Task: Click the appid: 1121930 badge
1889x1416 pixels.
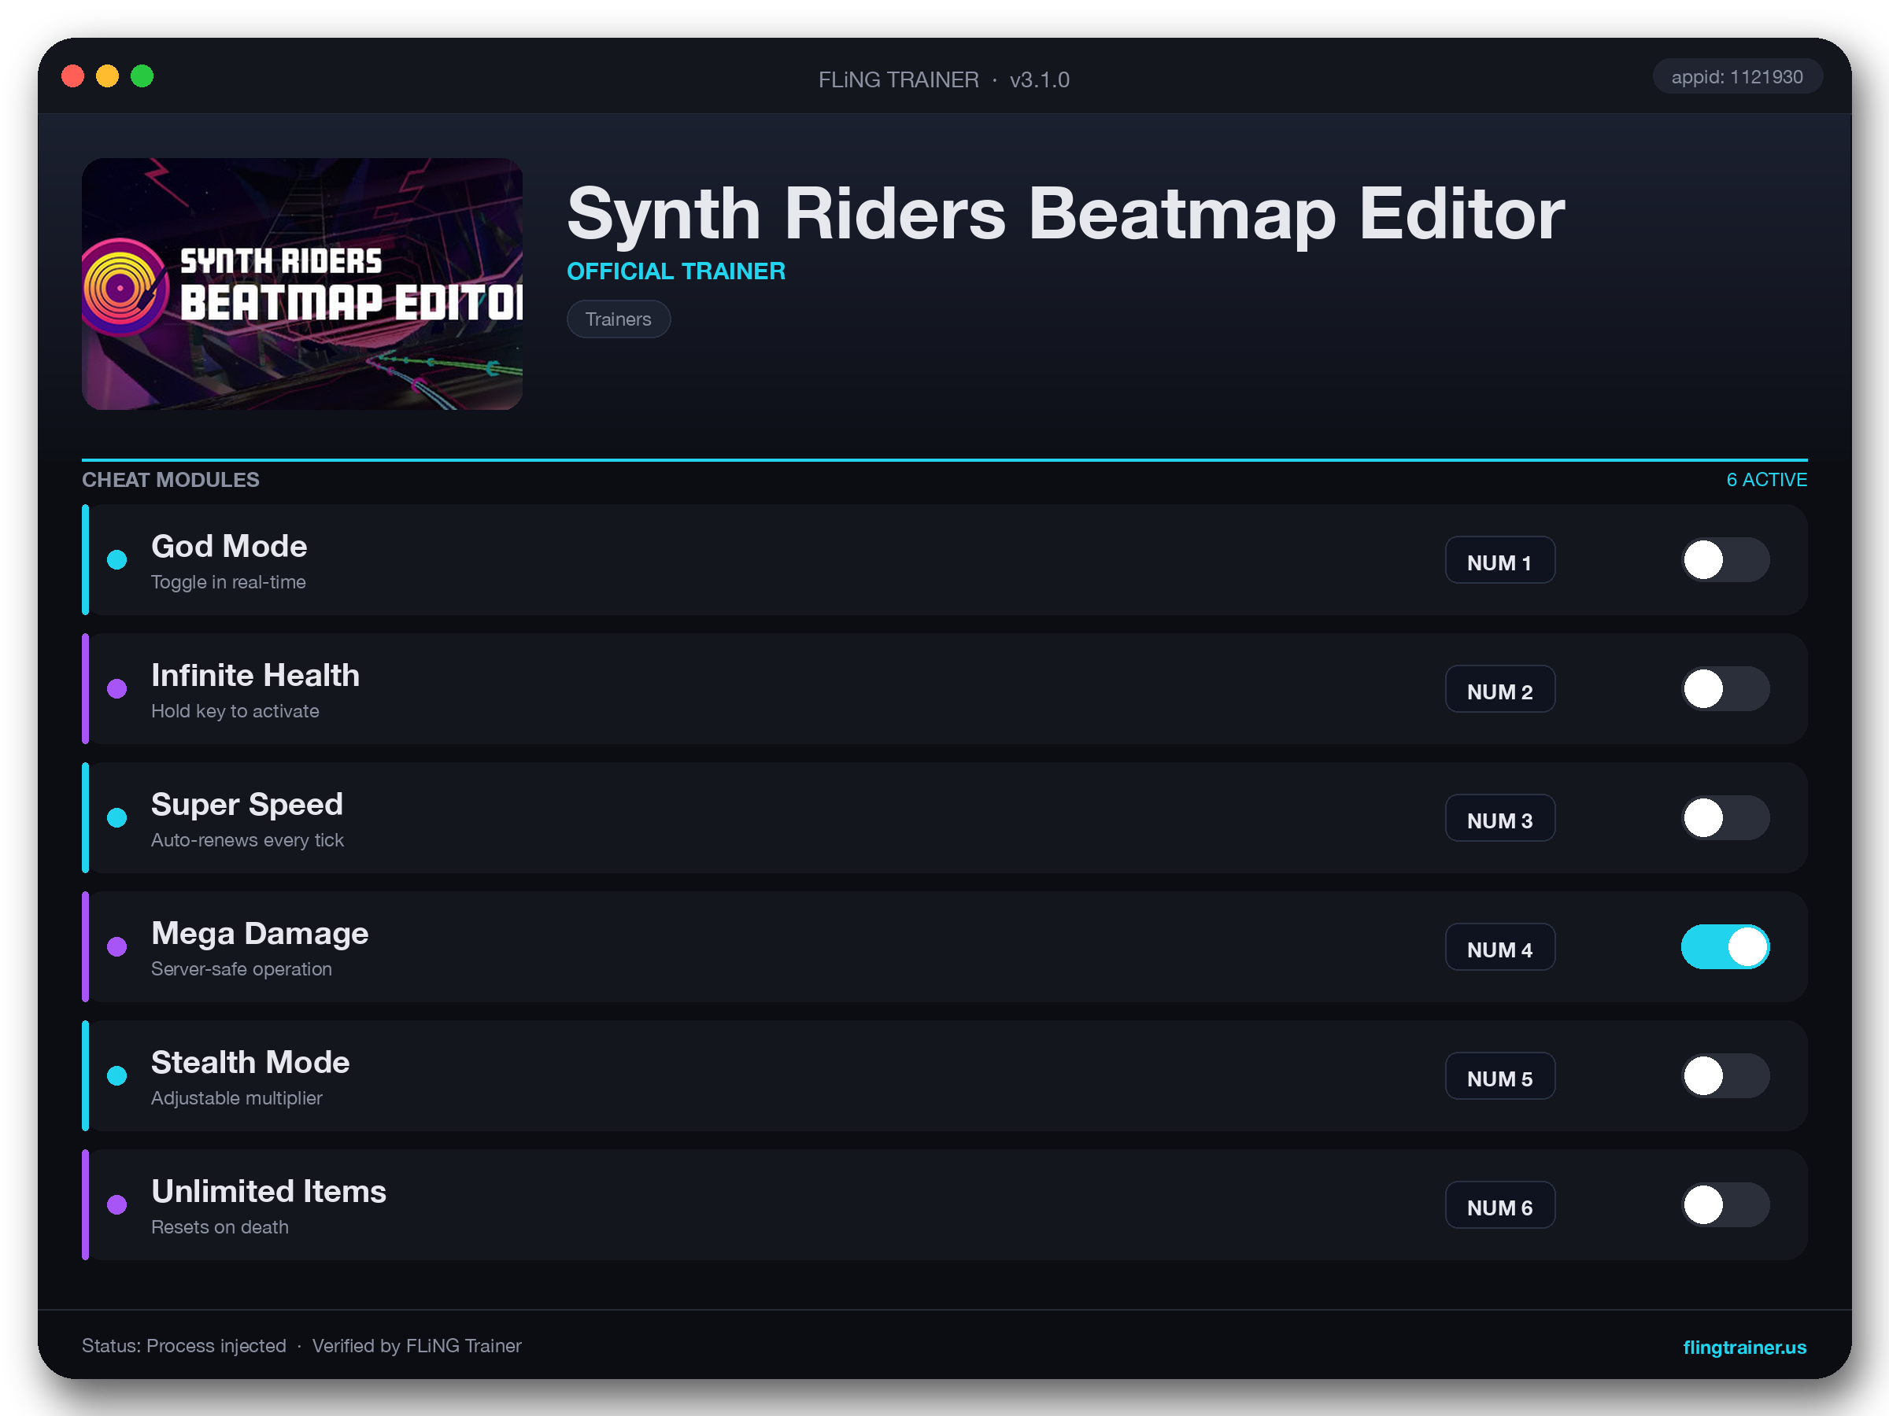Action: 1737,77
